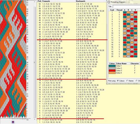Click the teal Colour 1 swatch

click(112, 66)
